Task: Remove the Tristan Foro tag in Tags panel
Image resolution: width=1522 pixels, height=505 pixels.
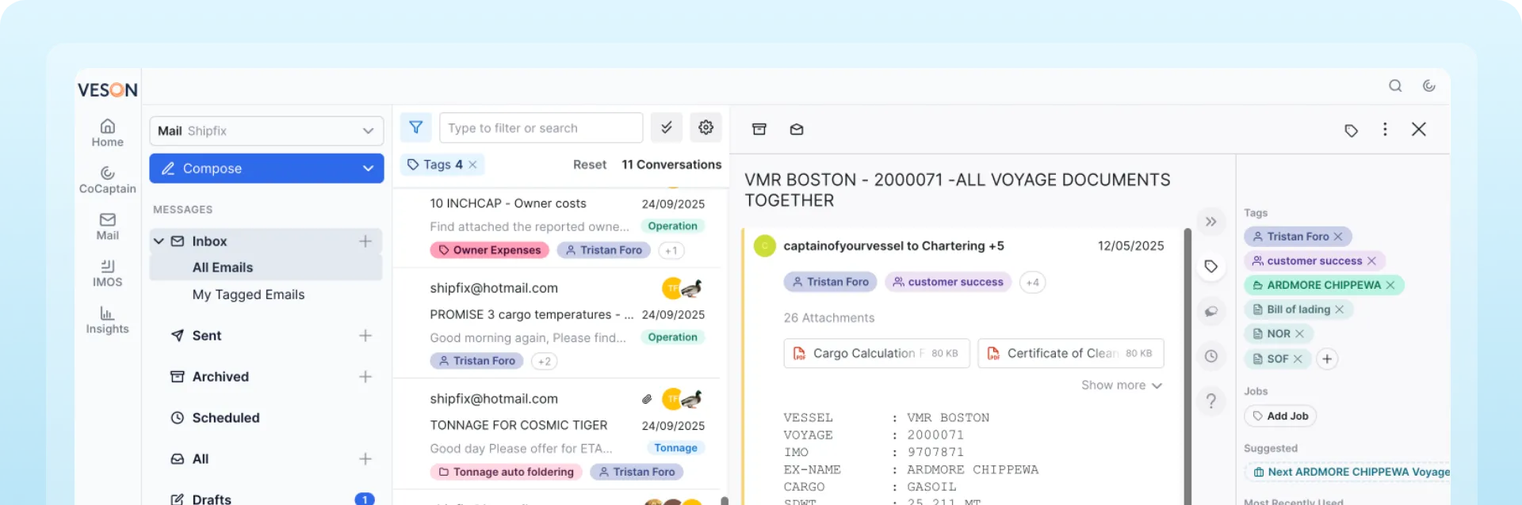Action: (1338, 237)
